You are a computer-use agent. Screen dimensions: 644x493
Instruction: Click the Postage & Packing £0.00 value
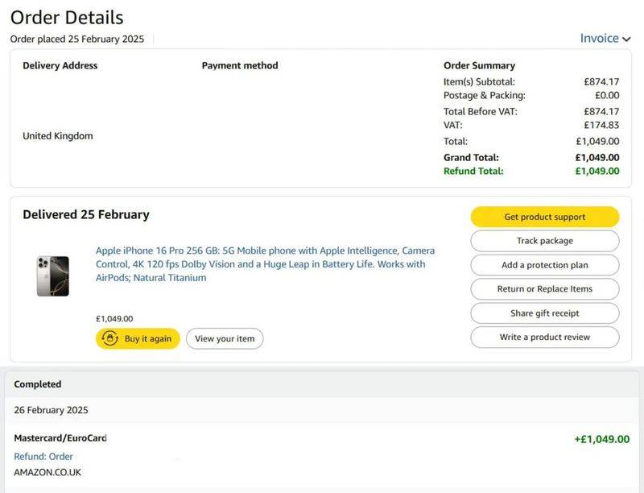[x=607, y=95]
